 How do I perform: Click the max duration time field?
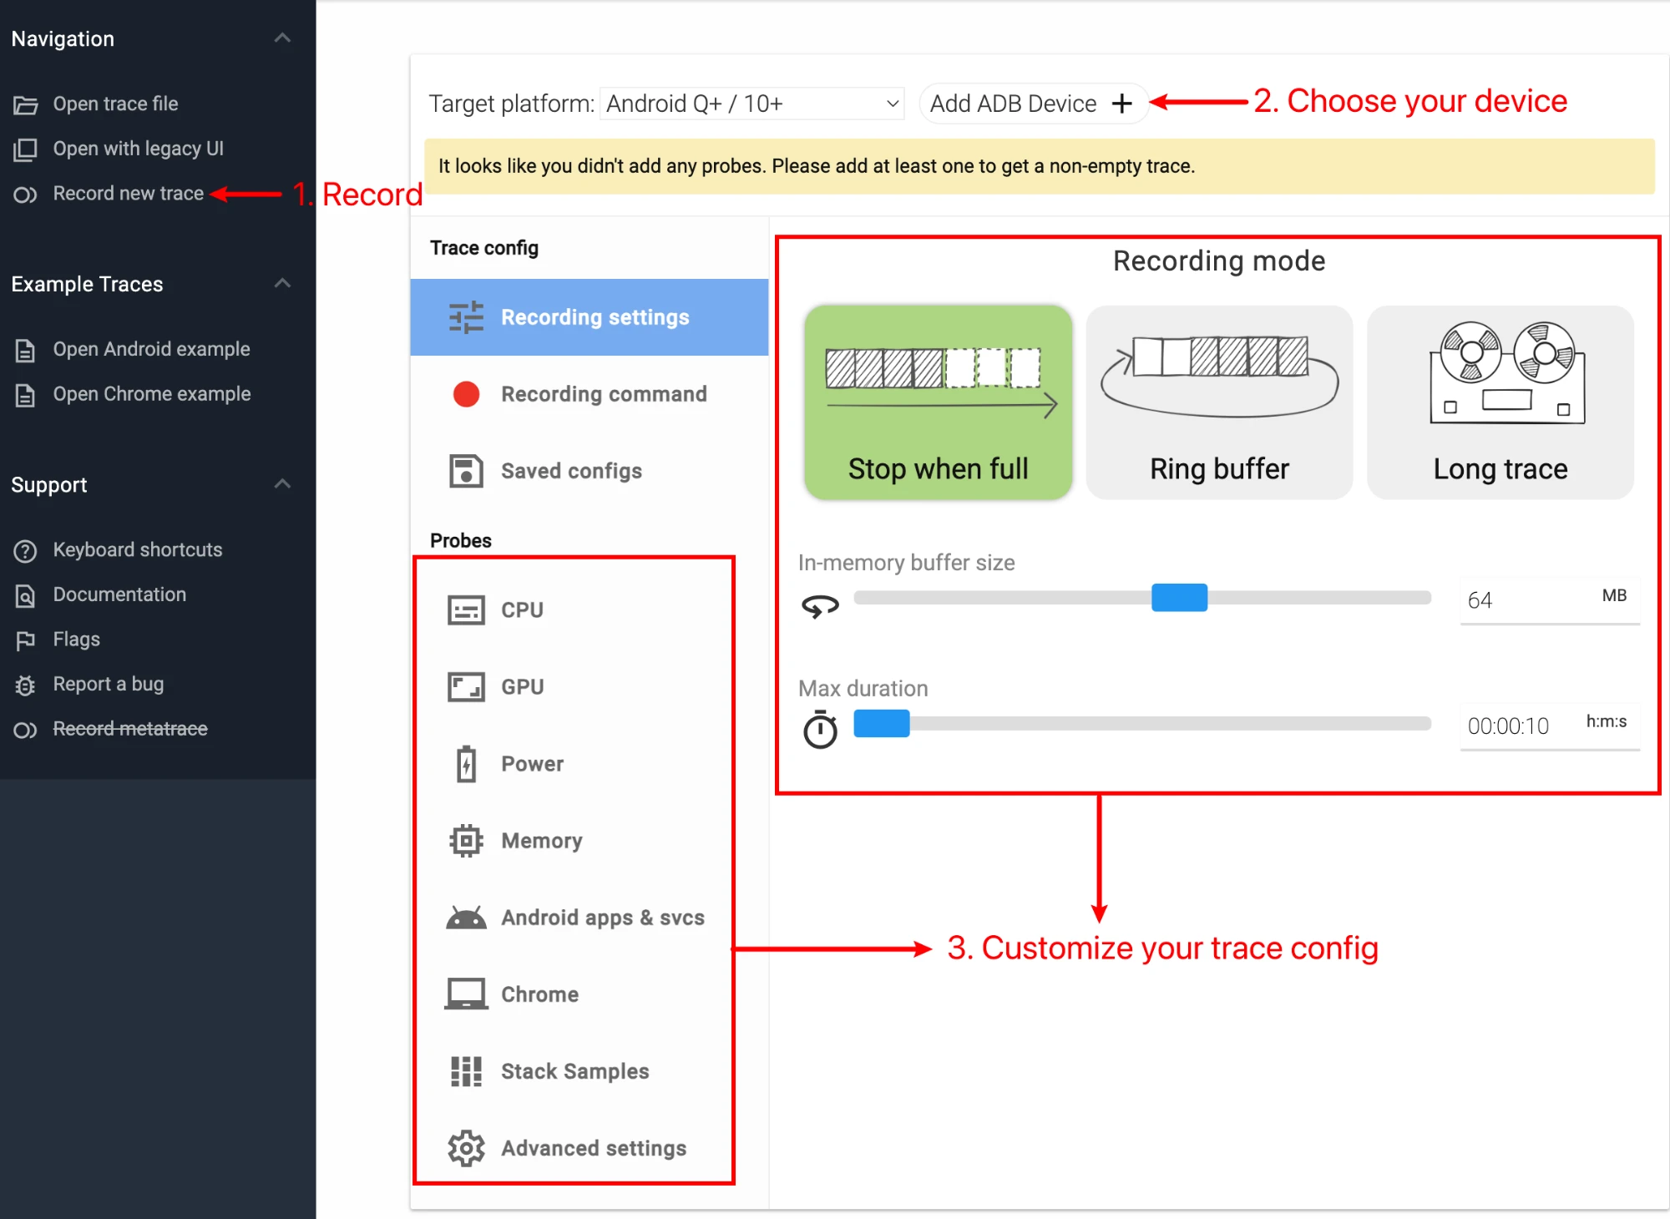[x=1510, y=726]
